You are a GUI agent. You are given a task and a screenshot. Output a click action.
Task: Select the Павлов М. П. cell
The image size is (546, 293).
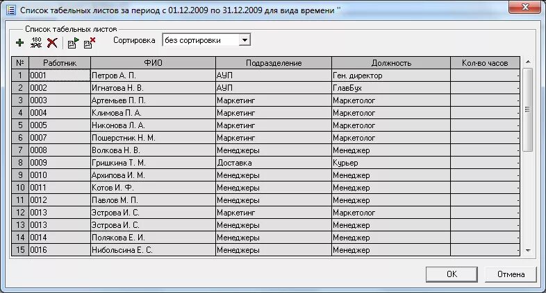[x=153, y=200]
